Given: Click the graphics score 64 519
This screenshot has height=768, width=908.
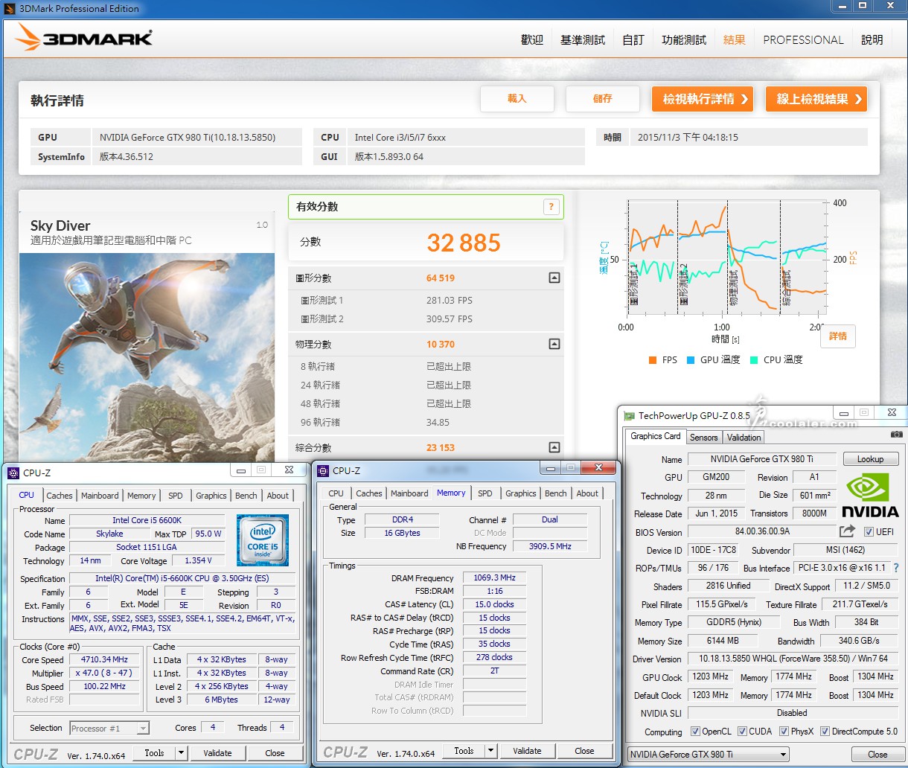Looking at the screenshot, I should tap(441, 278).
